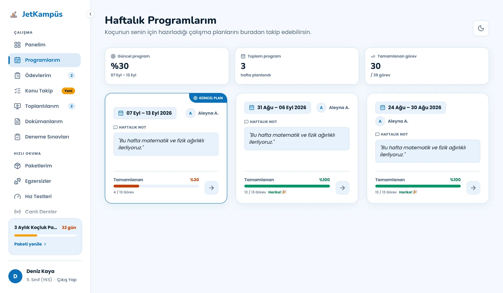Click the Dokümanlarım file icon
This screenshot has height=293, width=503.
[18, 122]
